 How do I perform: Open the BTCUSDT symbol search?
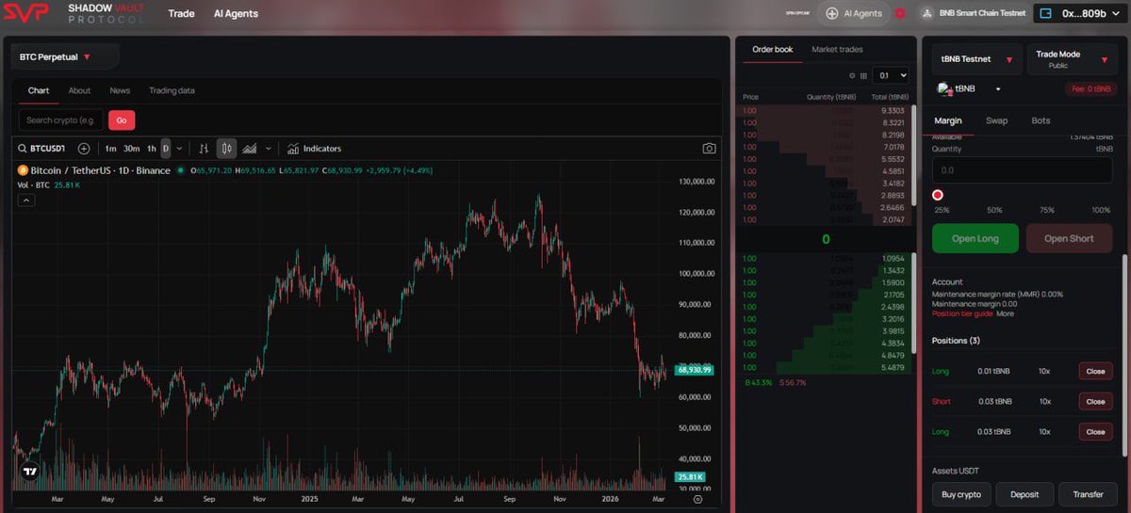[x=42, y=149]
